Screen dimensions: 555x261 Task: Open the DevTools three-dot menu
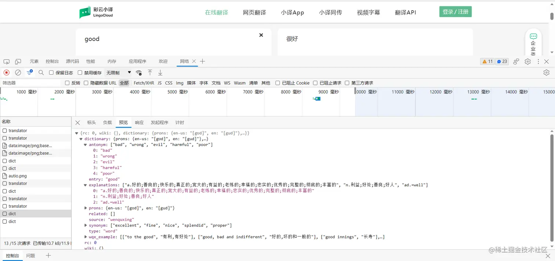click(x=538, y=61)
